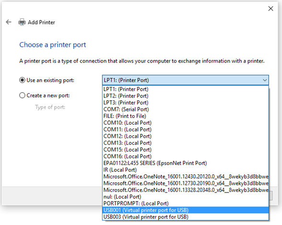The height and width of the screenshot is (225, 282).
Task: Select USB001 (Virtual printer port for USB)
Action: pos(186,210)
